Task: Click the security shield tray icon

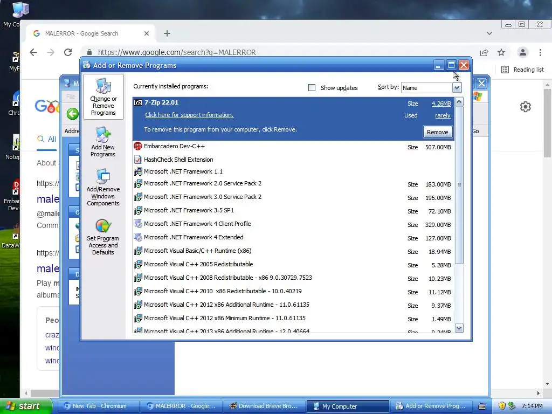Action: pos(502,406)
